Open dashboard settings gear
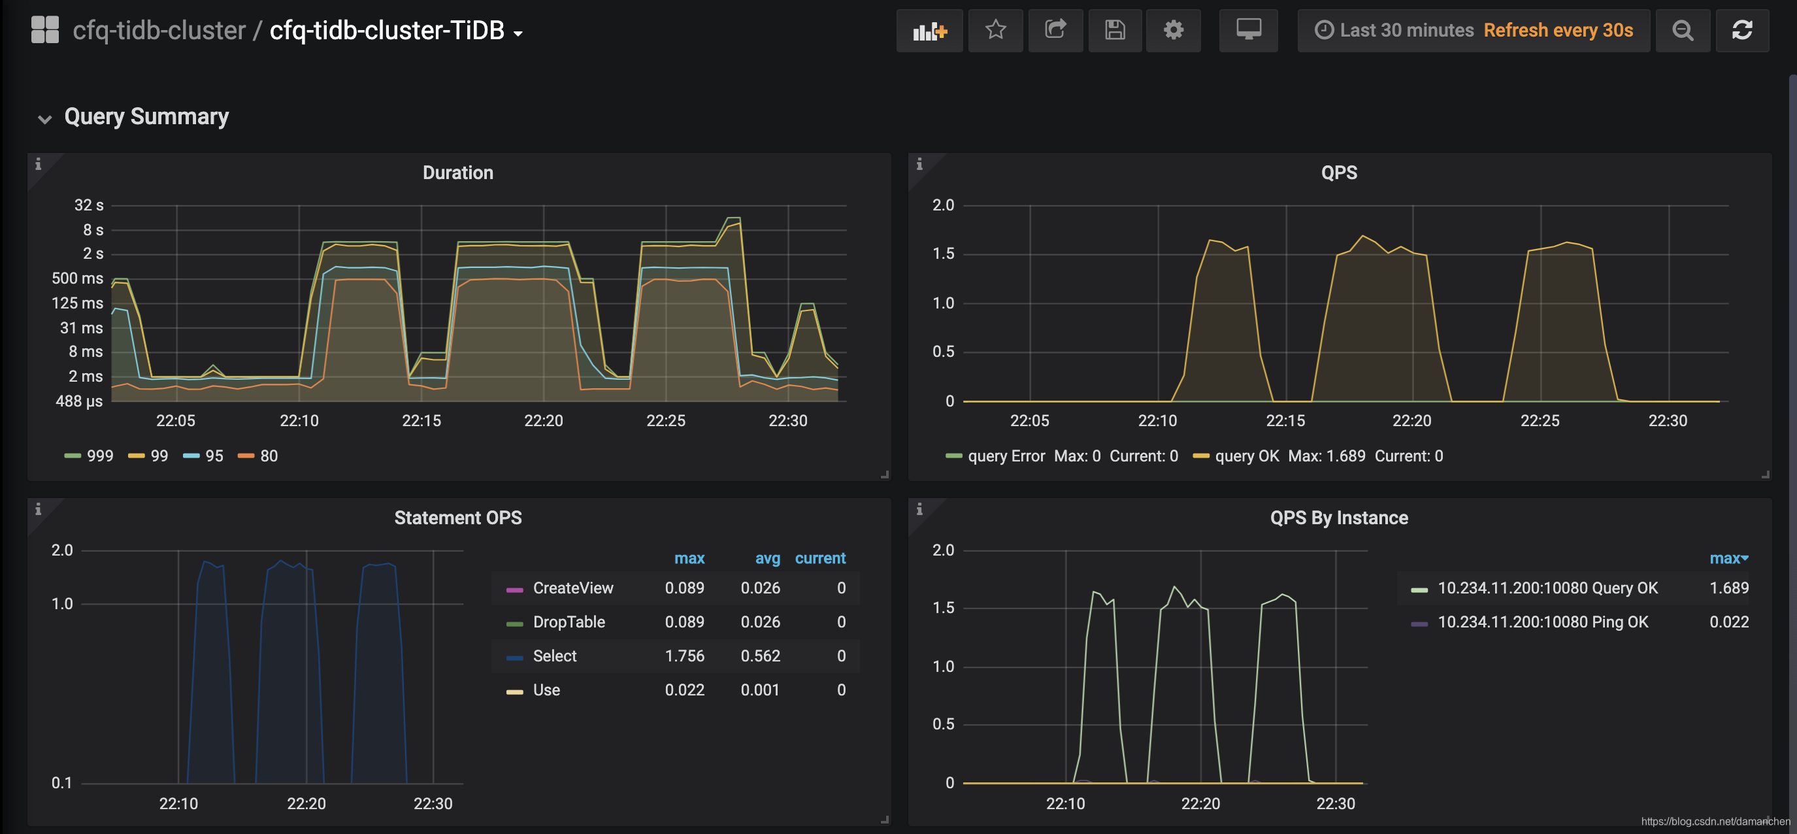 click(x=1174, y=30)
